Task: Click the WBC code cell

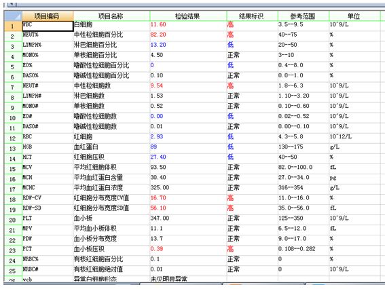Action: pyautogui.click(x=48, y=26)
